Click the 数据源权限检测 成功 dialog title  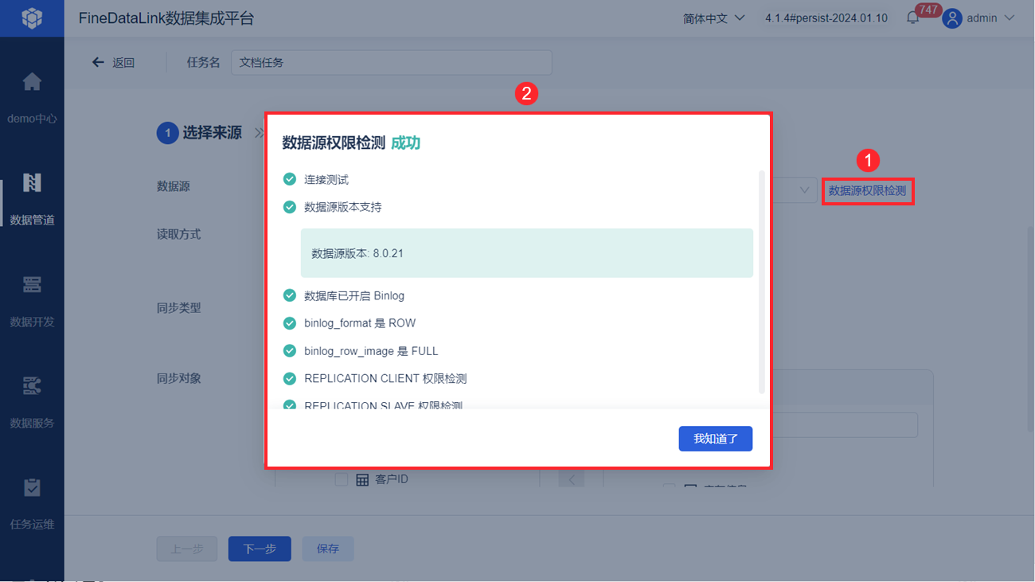pos(351,143)
